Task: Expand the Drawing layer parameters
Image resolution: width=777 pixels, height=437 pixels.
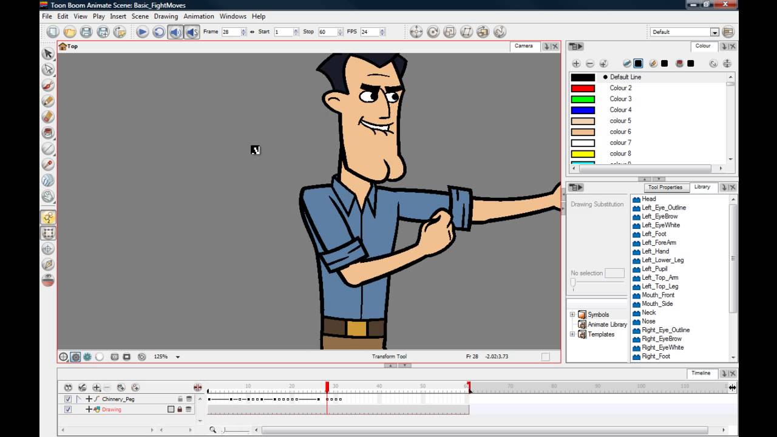Action: coord(89,410)
